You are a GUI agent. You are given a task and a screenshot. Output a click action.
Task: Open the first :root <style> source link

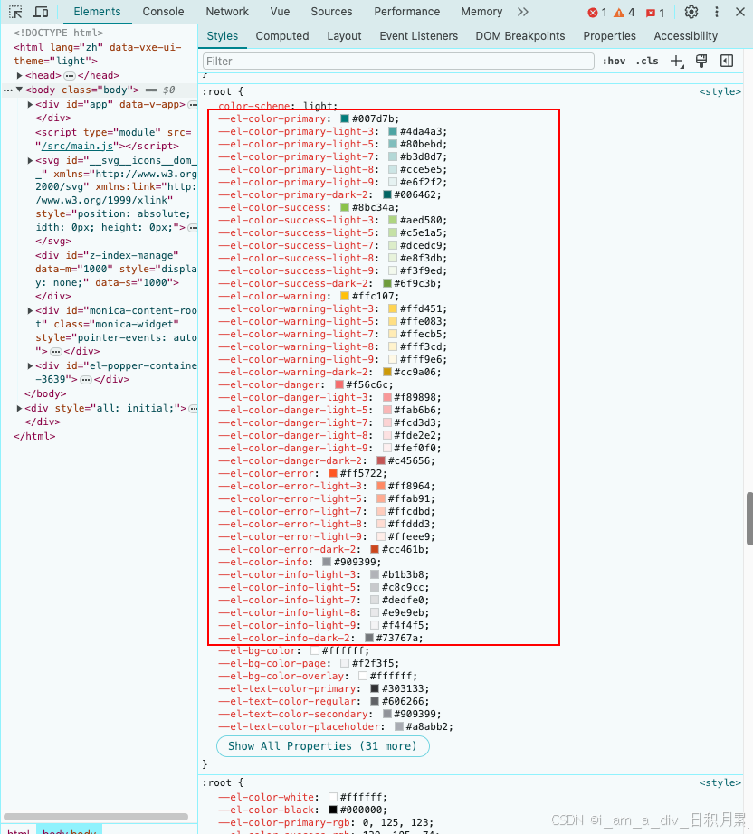click(720, 91)
